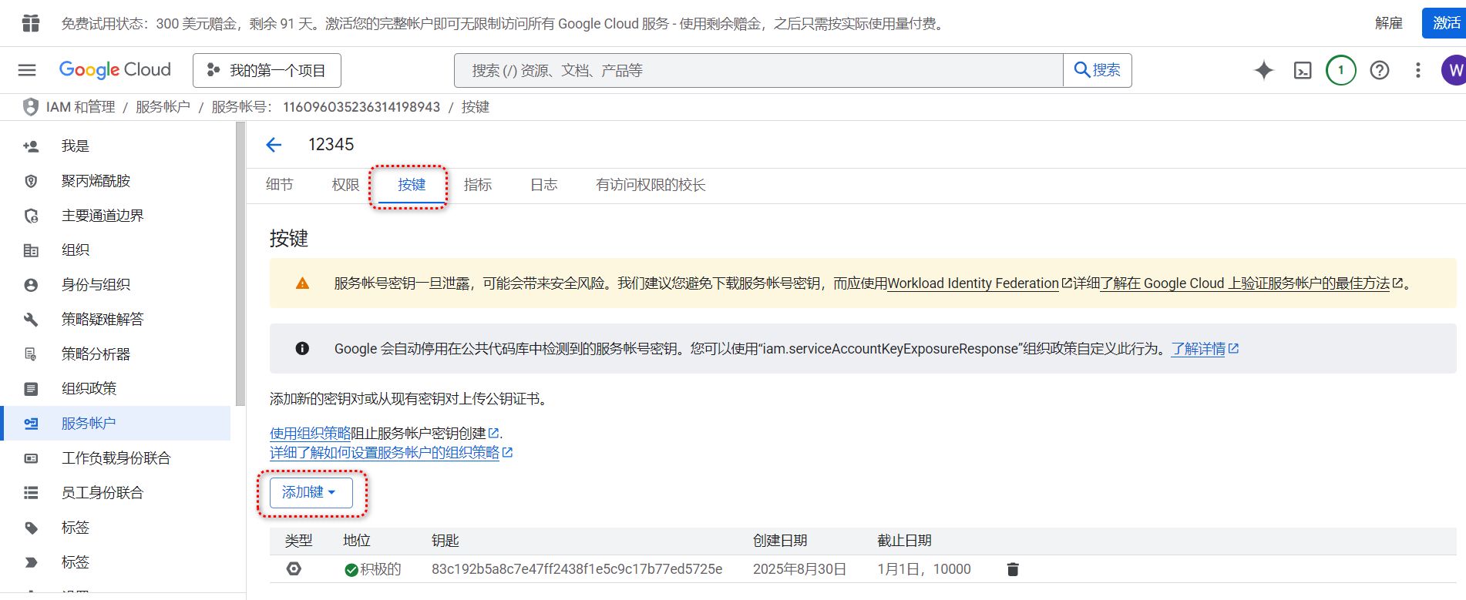This screenshot has width=1466, height=600.
Task: Click the 截止日期 column header
Action: click(904, 541)
